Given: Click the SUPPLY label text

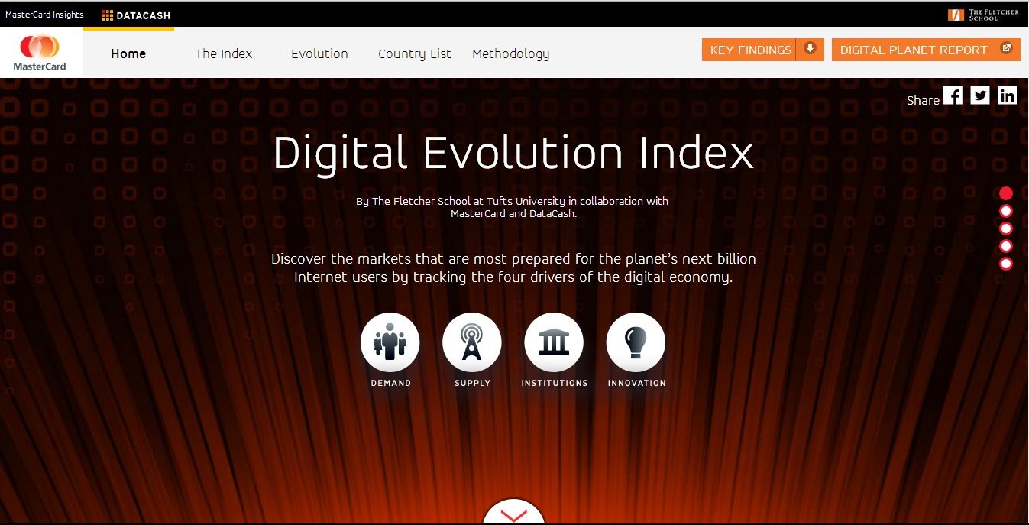Looking at the screenshot, I should 473,384.
